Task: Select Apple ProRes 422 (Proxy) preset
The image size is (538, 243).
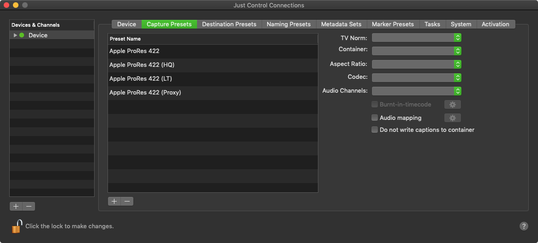Action: pos(213,92)
